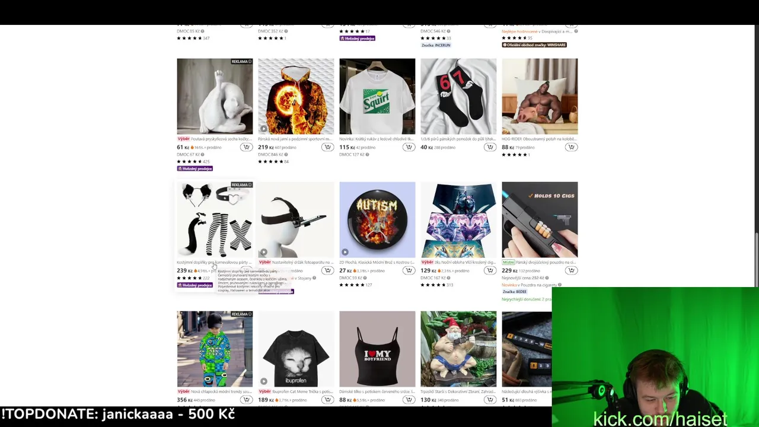Viewport: 759px width, 427px height.
Task: Open WINSHARE official brand store badge
Action: tap(534, 45)
